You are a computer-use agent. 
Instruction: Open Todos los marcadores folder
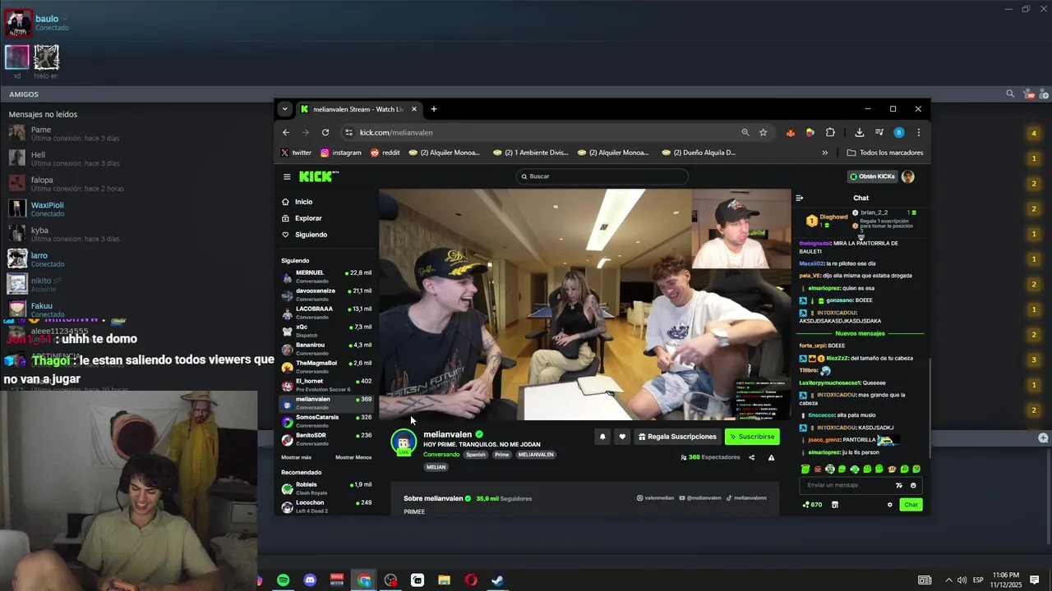pyautogui.click(x=885, y=153)
